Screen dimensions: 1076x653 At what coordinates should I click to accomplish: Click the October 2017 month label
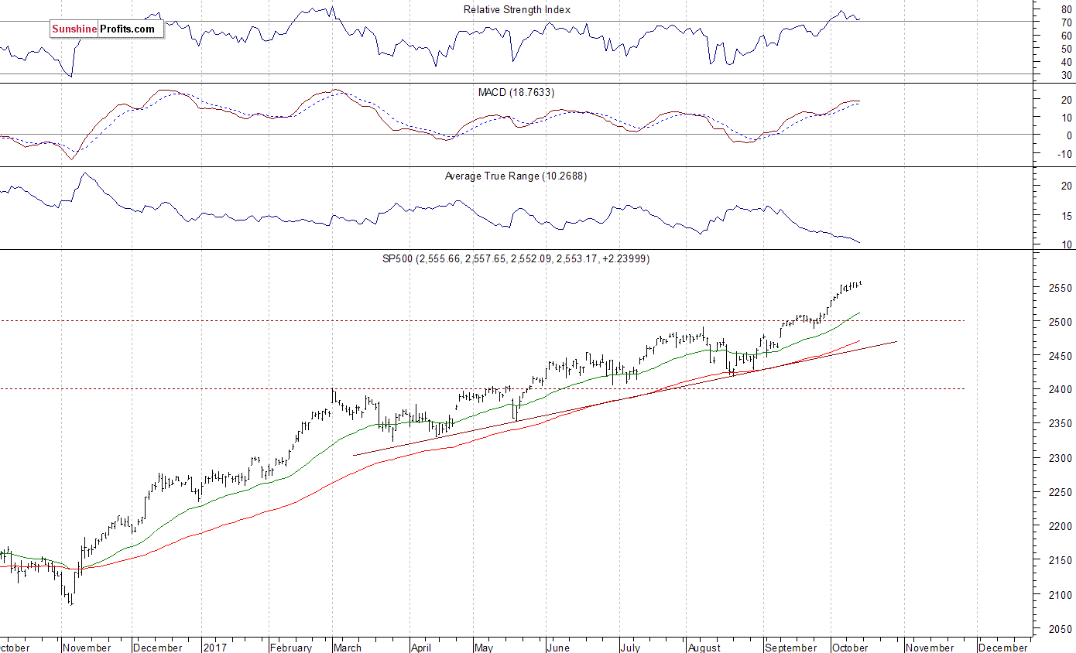(850, 648)
